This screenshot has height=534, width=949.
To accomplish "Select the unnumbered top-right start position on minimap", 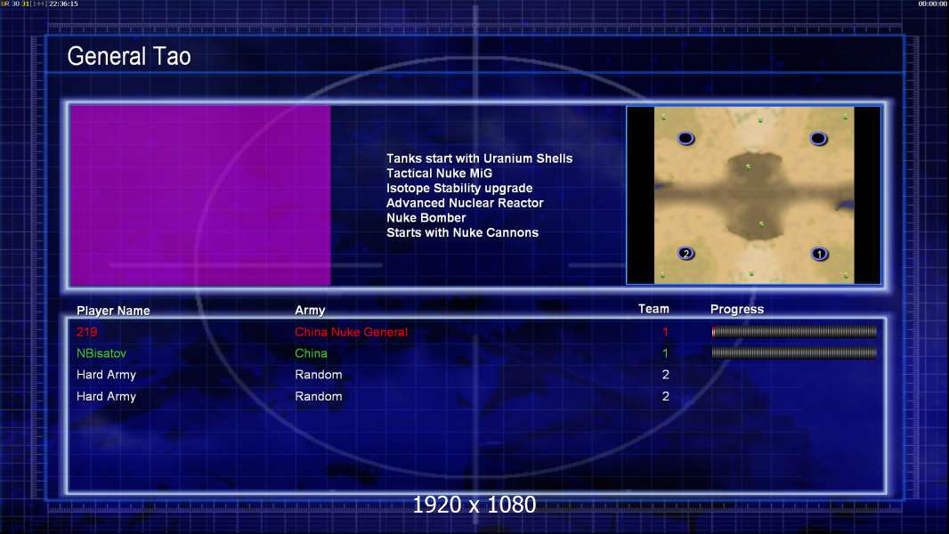I will pyautogui.click(x=818, y=139).
